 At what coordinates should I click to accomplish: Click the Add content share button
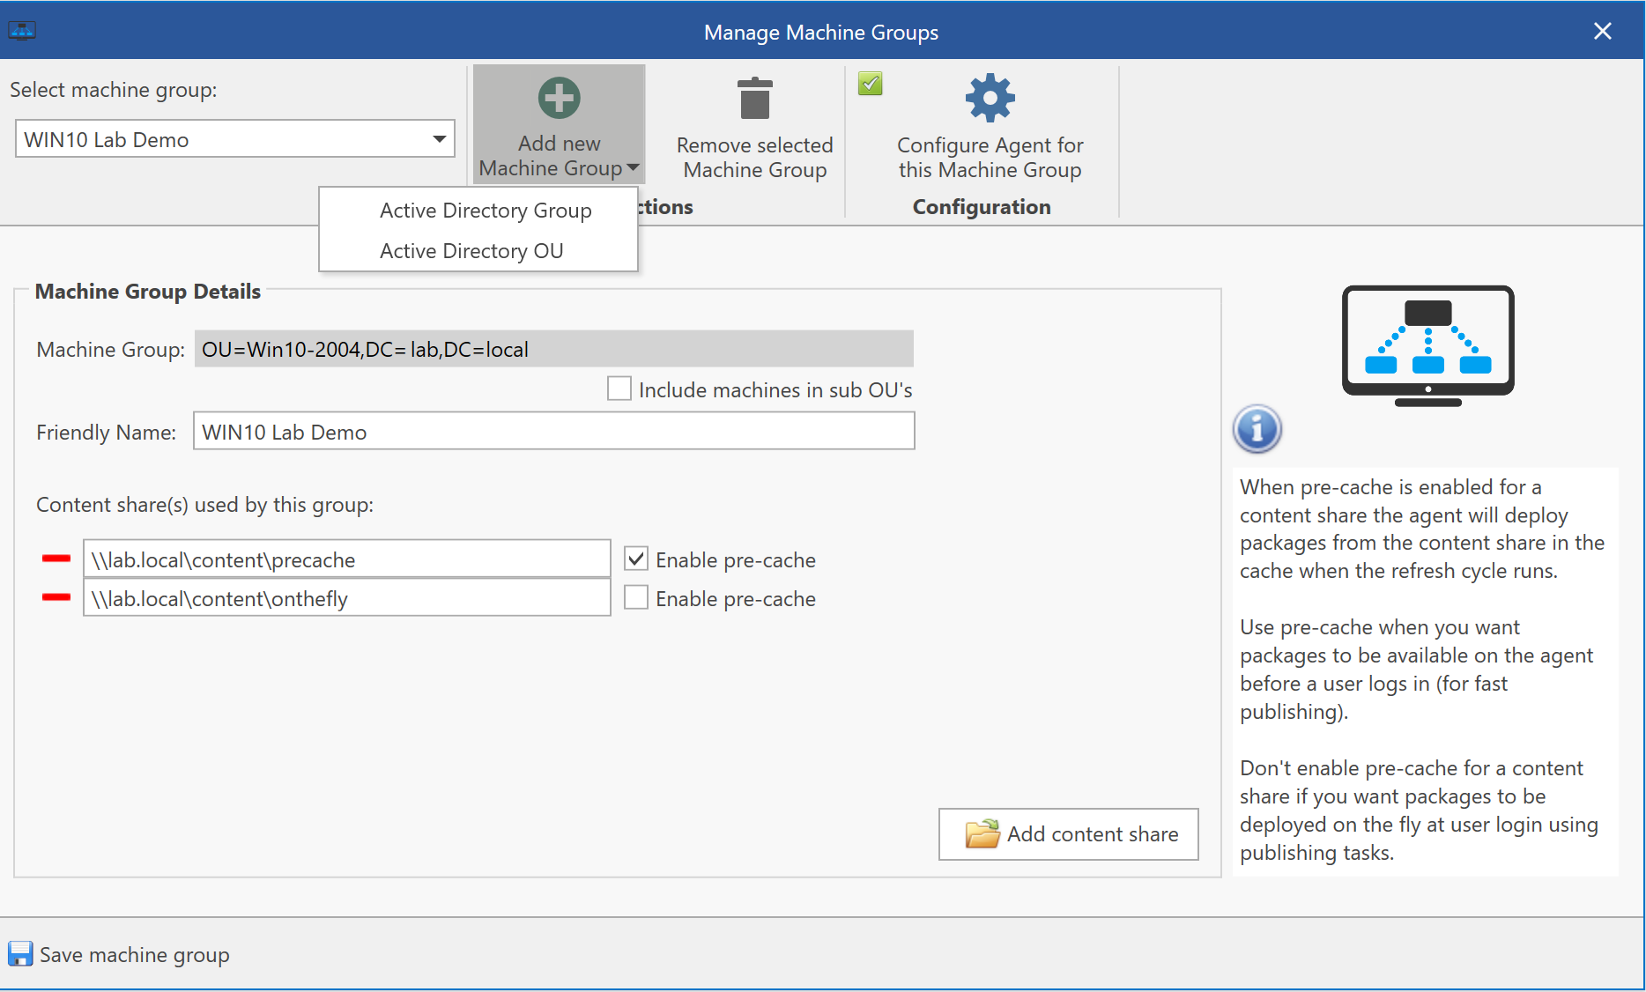tap(1068, 833)
